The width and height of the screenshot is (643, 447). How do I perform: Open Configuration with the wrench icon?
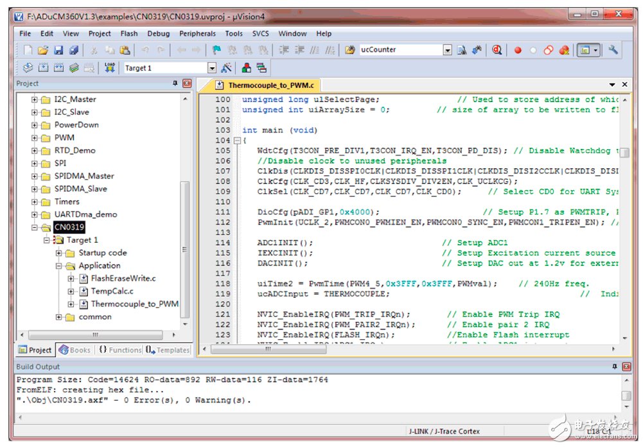coord(612,50)
